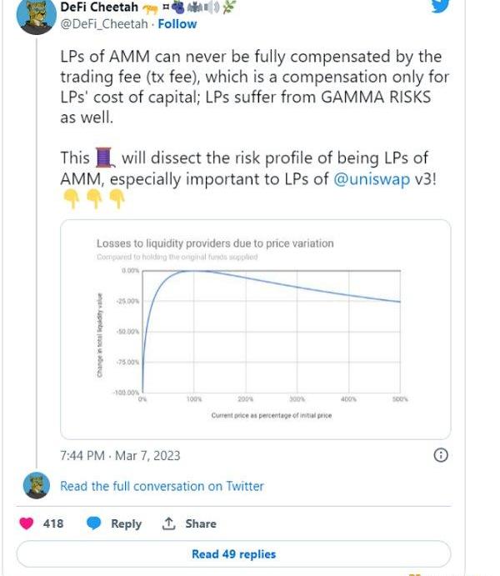The width and height of the screenshot is (500, 576).
Task: Click the thread spool emoji in tweet
Action: click(x=104, y=158)
